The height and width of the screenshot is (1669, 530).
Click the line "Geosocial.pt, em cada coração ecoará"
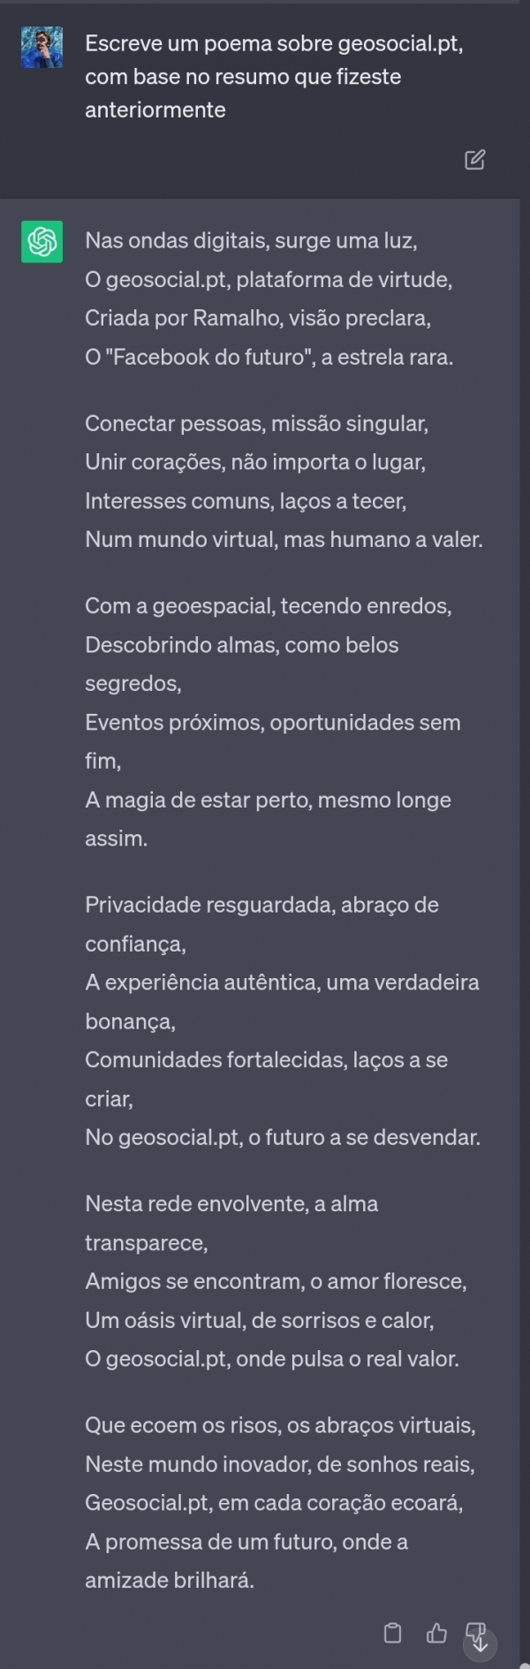pyautogui.click(x=274, y=1503)
